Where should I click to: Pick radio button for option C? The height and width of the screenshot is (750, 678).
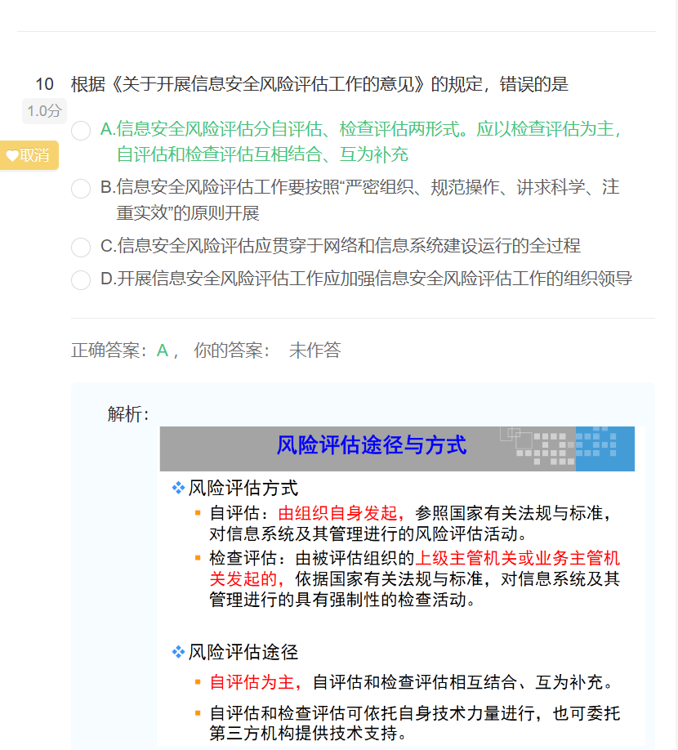[x=81, y=247]
